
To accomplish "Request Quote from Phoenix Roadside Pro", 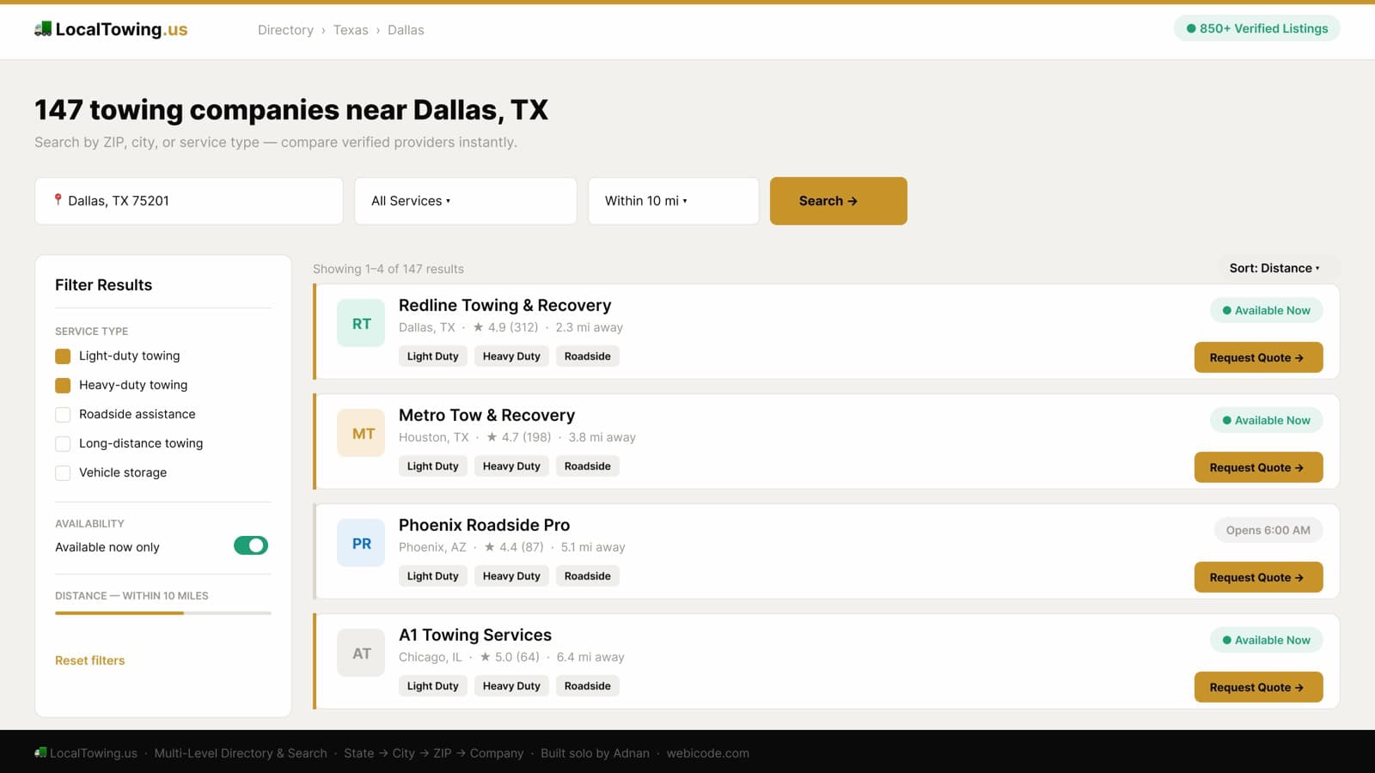I will pyautogui.click(x=1258, y=577).
